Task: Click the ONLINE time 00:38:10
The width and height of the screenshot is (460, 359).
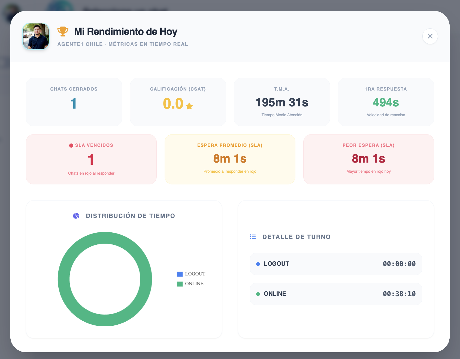Action: [x=399, y=294]
